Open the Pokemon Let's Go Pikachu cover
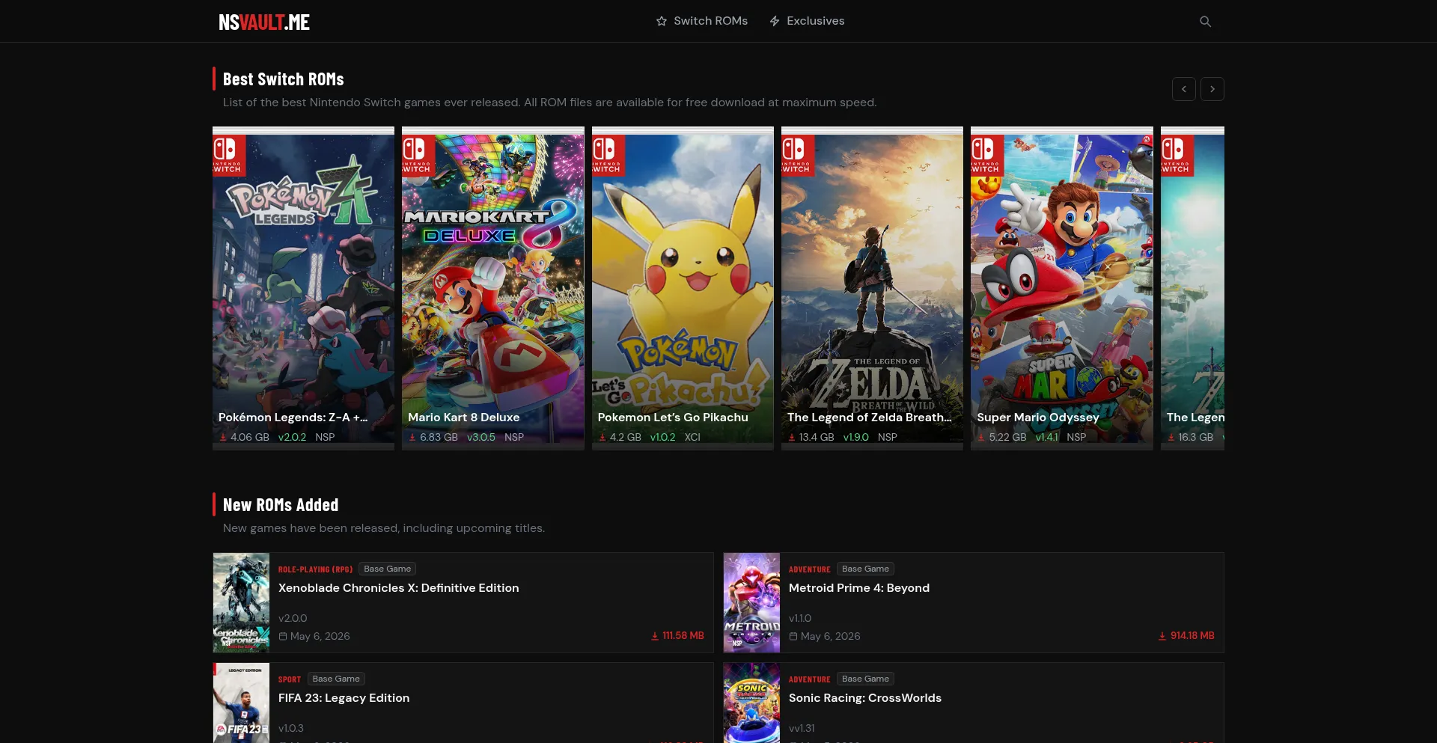The height and width of the screenshot is (743, 1437). (x=683, y=288)
